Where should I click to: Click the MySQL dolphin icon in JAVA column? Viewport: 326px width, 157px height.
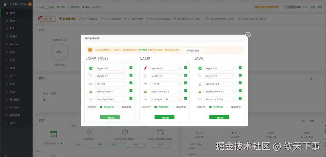[x=200, y=76]
